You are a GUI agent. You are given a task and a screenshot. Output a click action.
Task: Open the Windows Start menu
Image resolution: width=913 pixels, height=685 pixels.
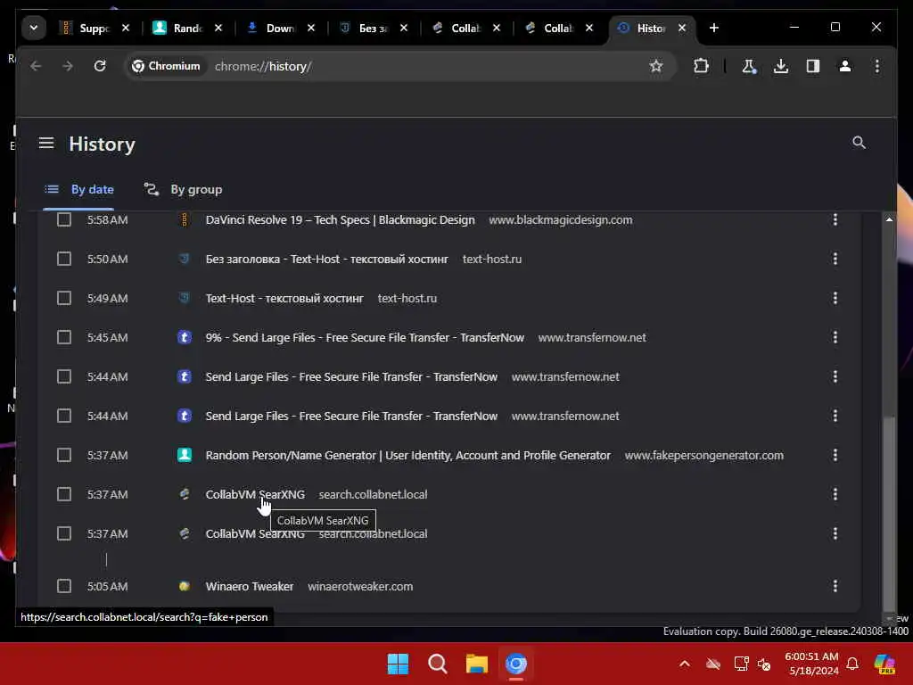pyautogui.click(x=399, y=664)
